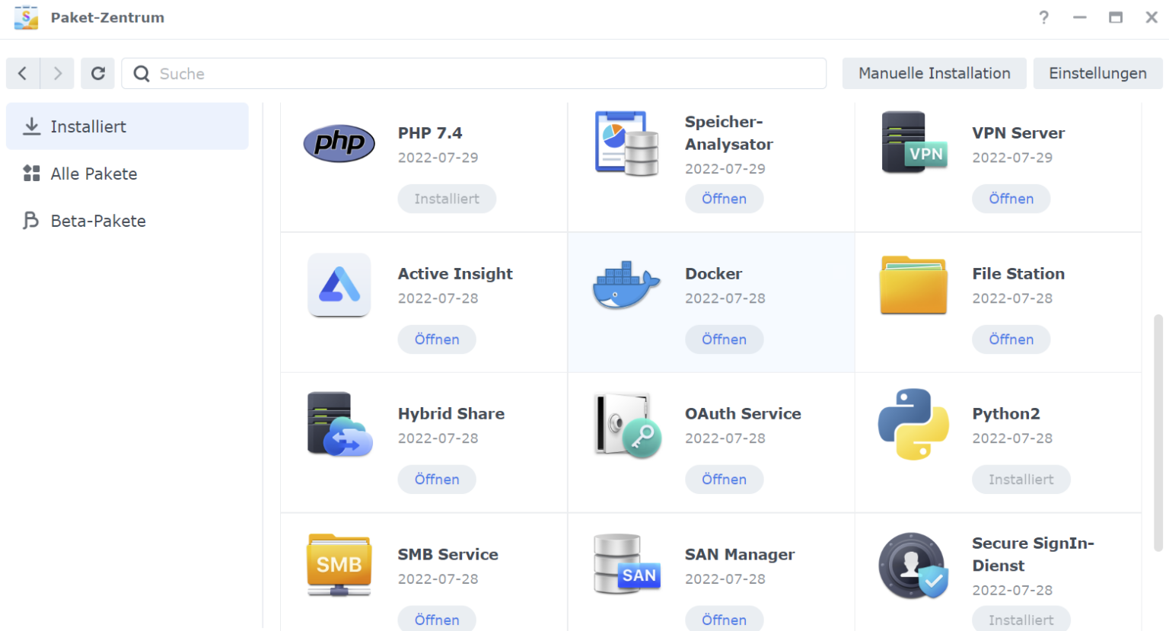Click the Speicher-Analysator package title

coord(729,133)
